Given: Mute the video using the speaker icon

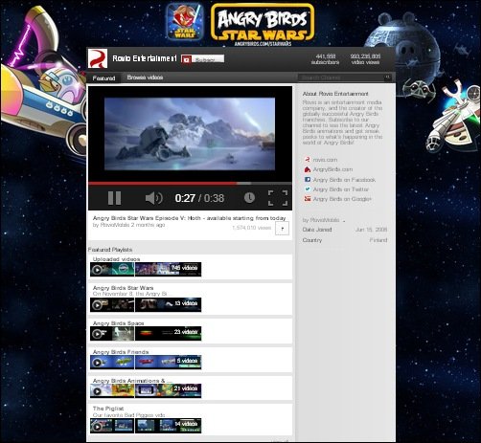Looking at the screenshot, I should click(x=154, y=198).
